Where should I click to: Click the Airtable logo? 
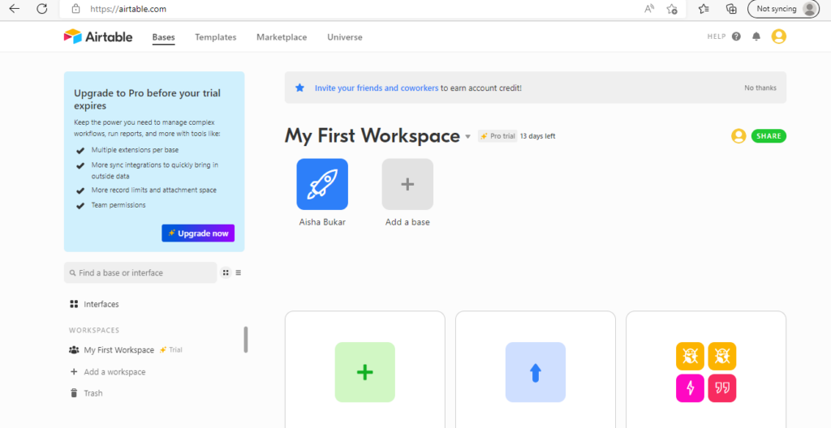98,36
